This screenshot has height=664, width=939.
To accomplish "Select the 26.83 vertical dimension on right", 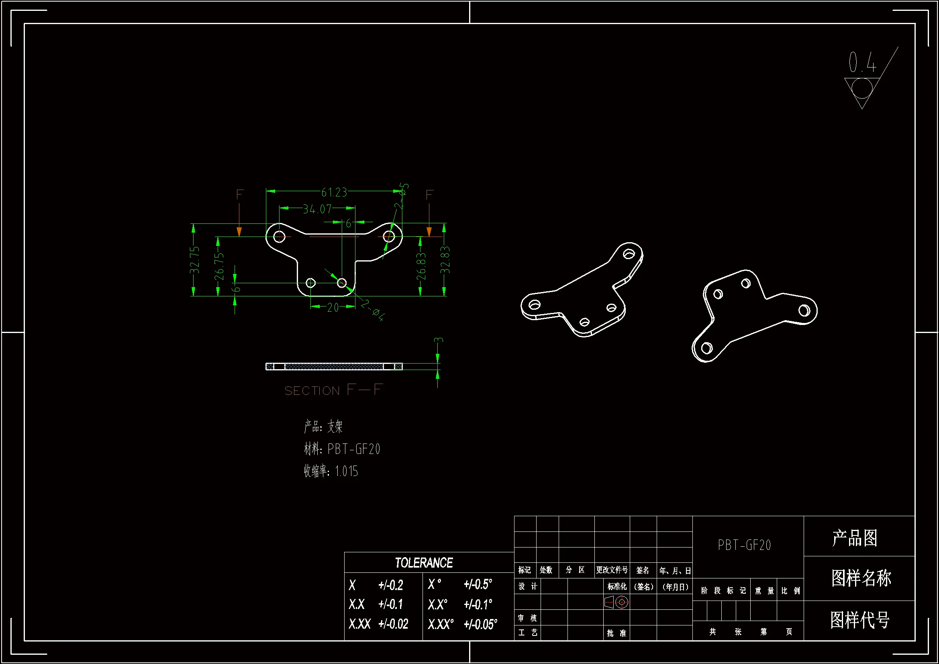I will pos(421,266).
